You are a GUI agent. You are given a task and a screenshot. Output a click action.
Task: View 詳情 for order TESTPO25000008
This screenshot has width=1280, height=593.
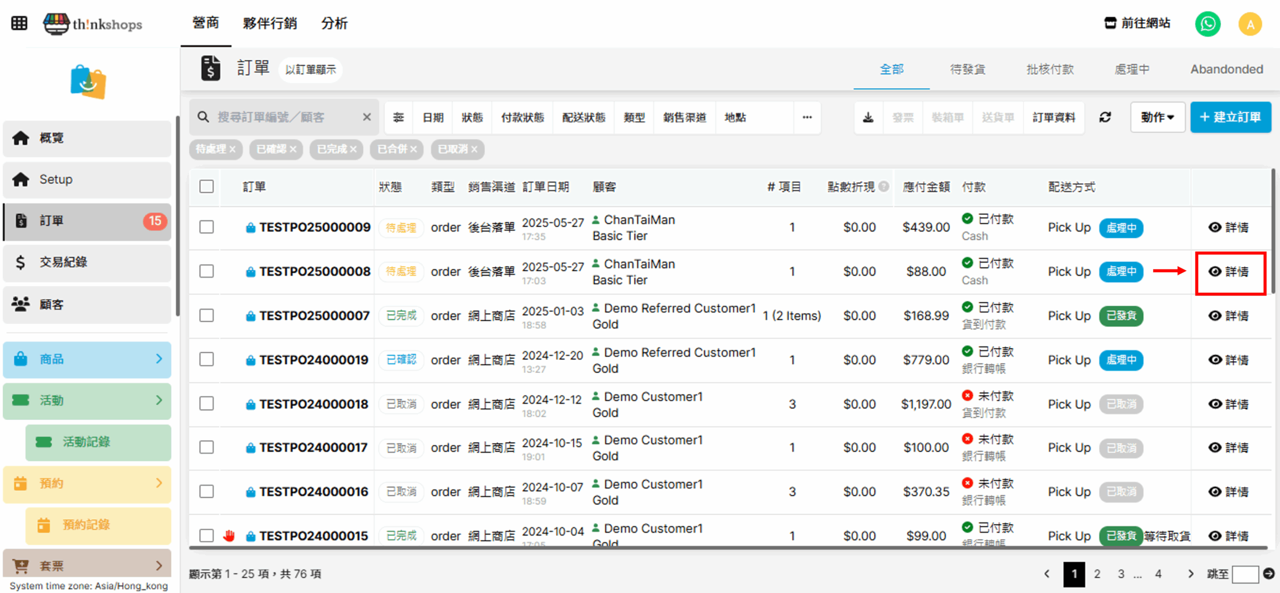[x=1230, y=271]
